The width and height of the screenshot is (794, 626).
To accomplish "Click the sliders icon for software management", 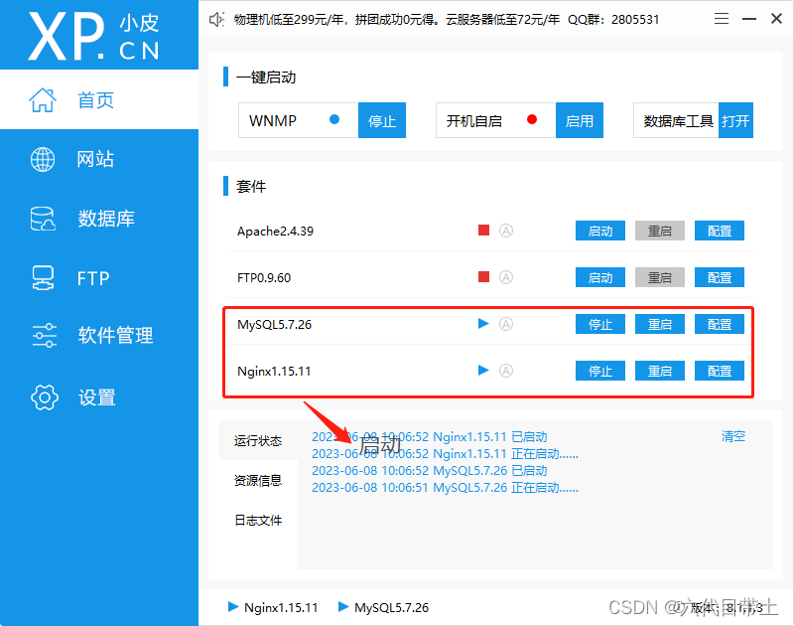I will 44,335.
